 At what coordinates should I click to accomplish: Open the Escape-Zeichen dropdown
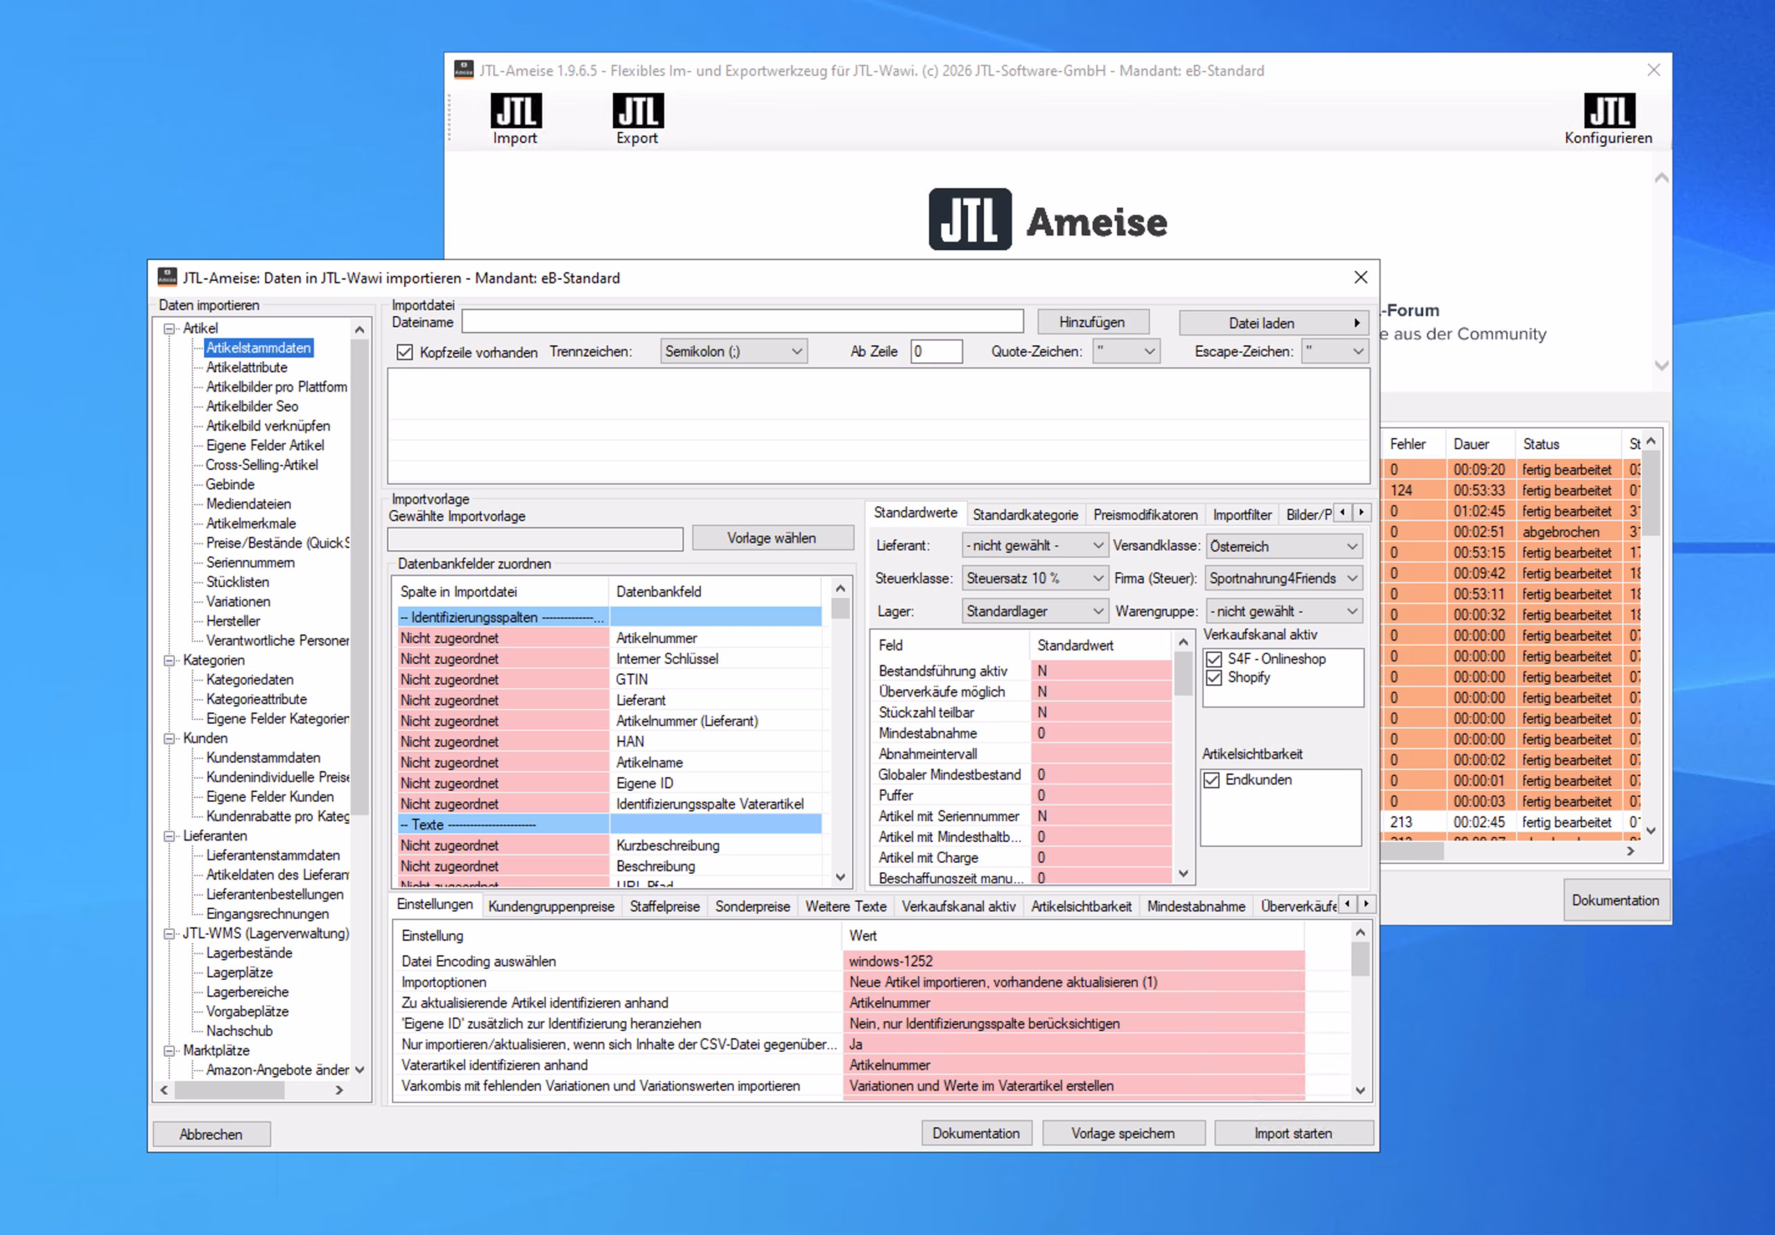[1335, 351]
